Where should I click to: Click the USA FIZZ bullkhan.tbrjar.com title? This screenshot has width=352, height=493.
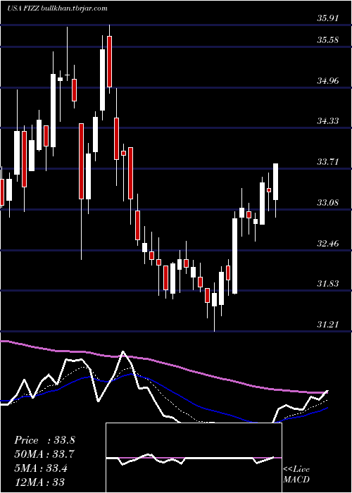pos(57,8)
